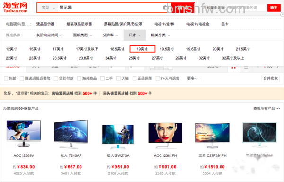Choose the 15英寸 size option
Screen dimensions: 284x182
(35, 49)
